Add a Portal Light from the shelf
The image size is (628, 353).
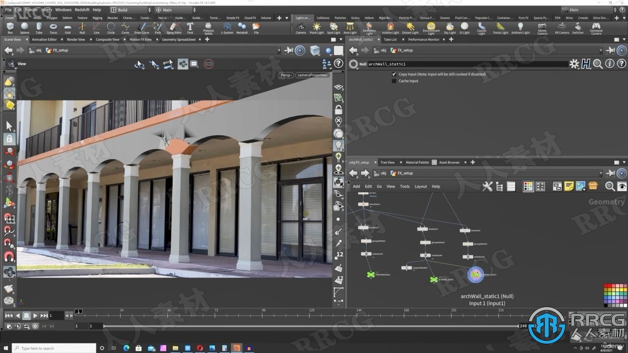pos(500,28)
